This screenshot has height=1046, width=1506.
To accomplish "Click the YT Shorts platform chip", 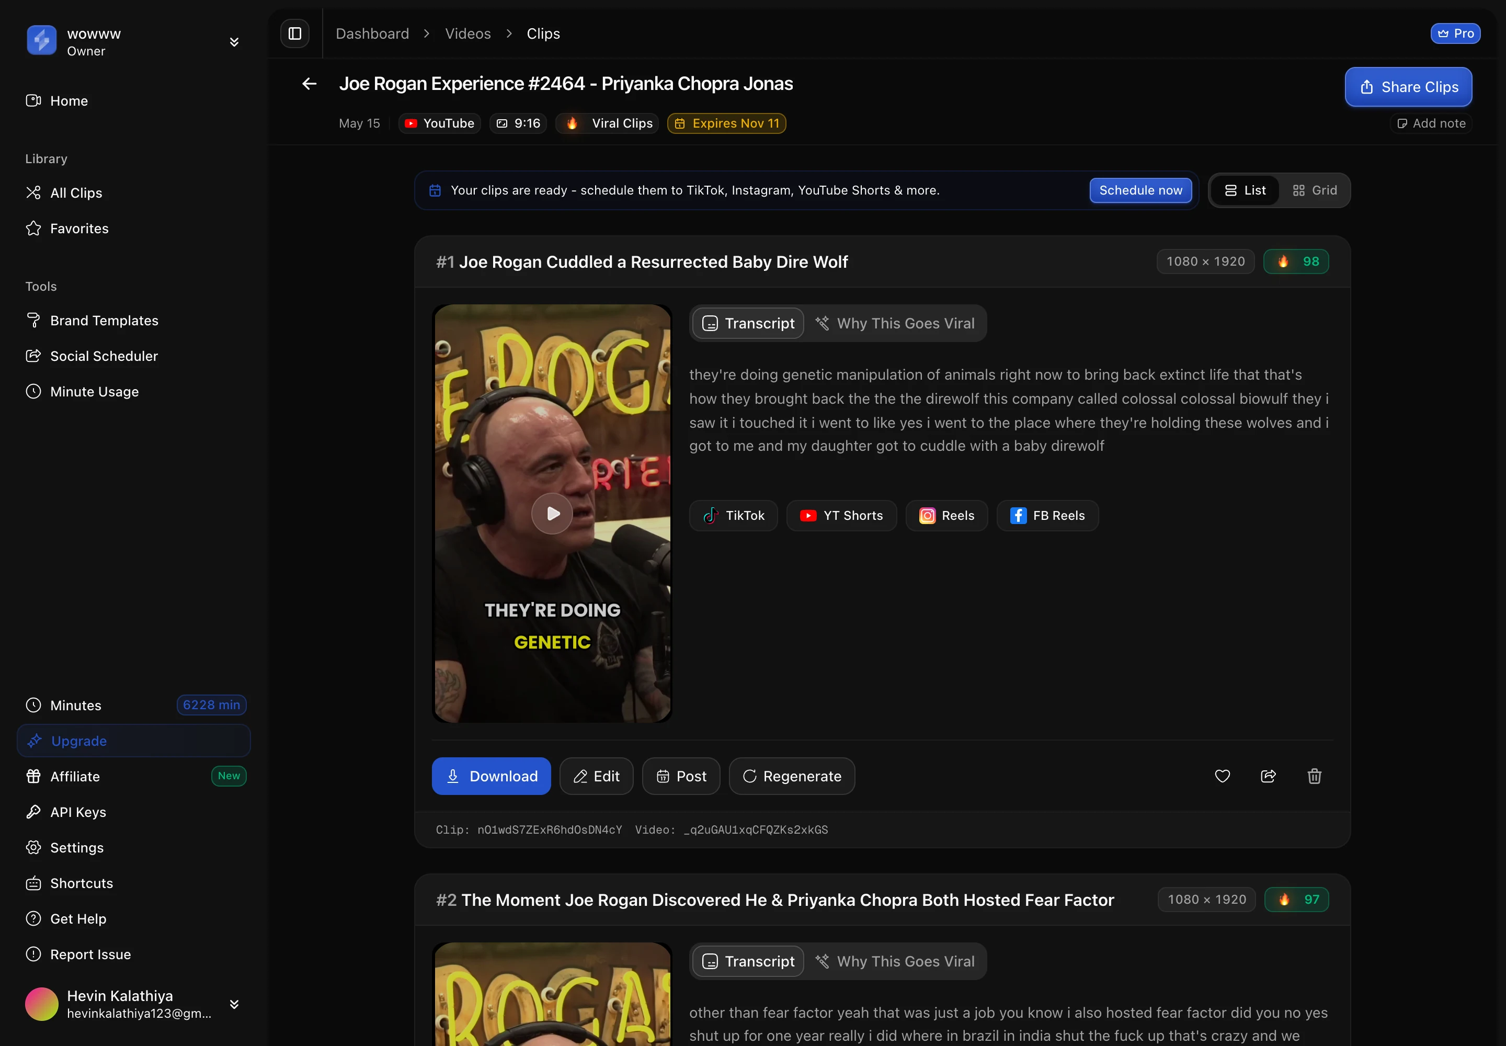I will (x=841, y=516).
